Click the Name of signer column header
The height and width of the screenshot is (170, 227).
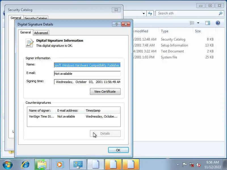(x=41, y=110)
